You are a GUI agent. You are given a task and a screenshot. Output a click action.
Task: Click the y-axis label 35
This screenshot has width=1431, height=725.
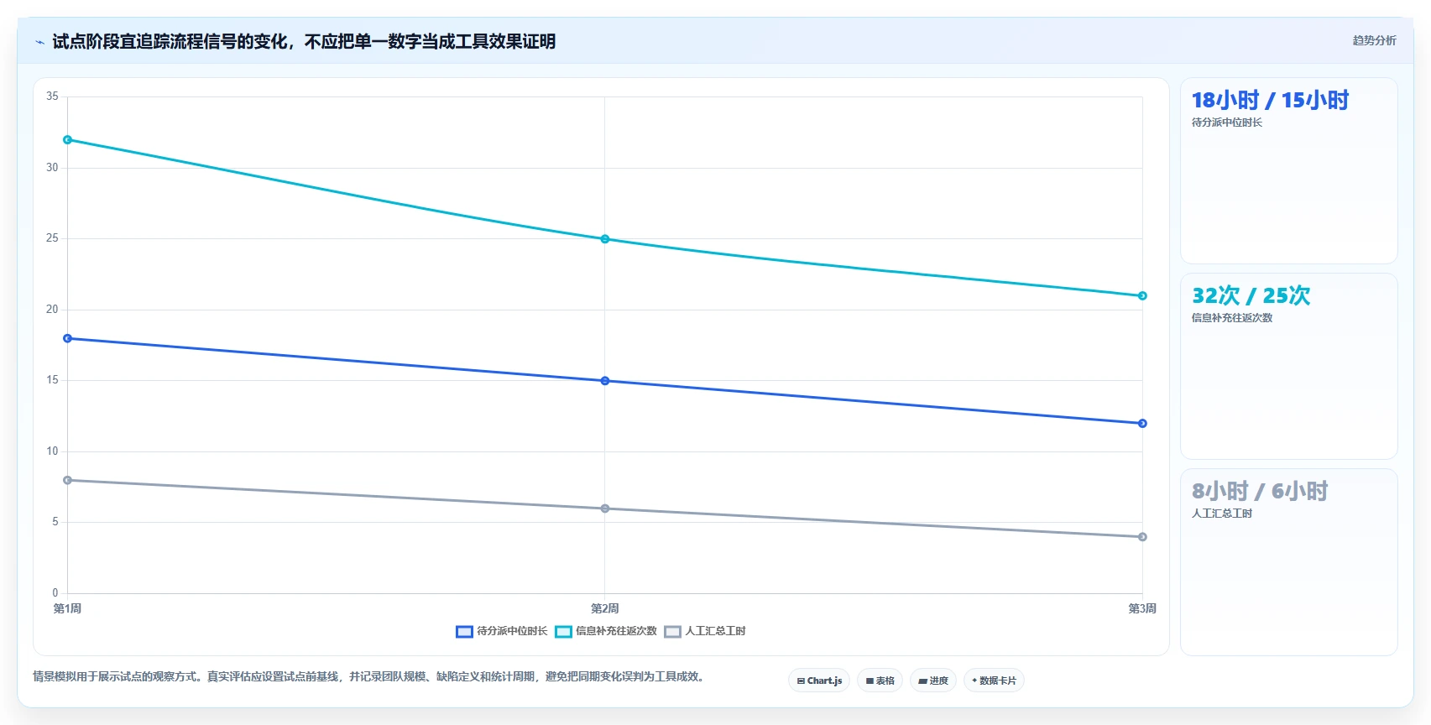[52, 96]
